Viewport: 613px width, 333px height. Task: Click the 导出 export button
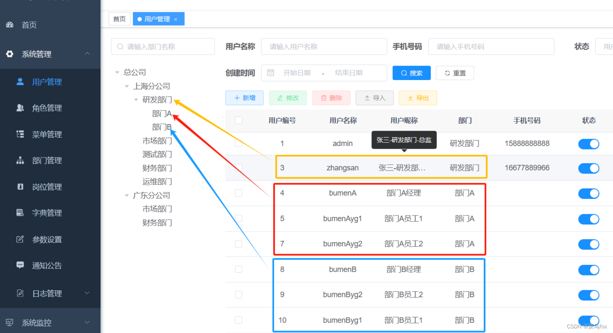pos(418,98)
